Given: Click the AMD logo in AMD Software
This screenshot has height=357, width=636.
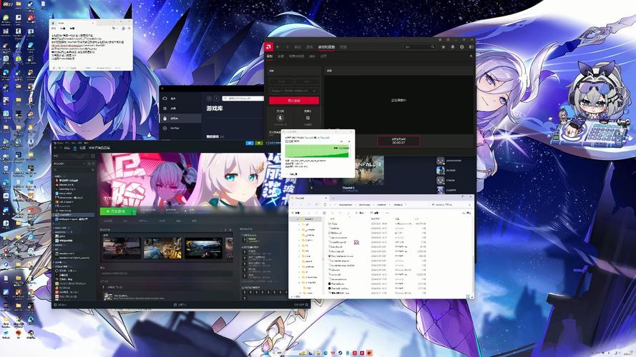Looking at the screenshot, I should (x=268, y=47).
